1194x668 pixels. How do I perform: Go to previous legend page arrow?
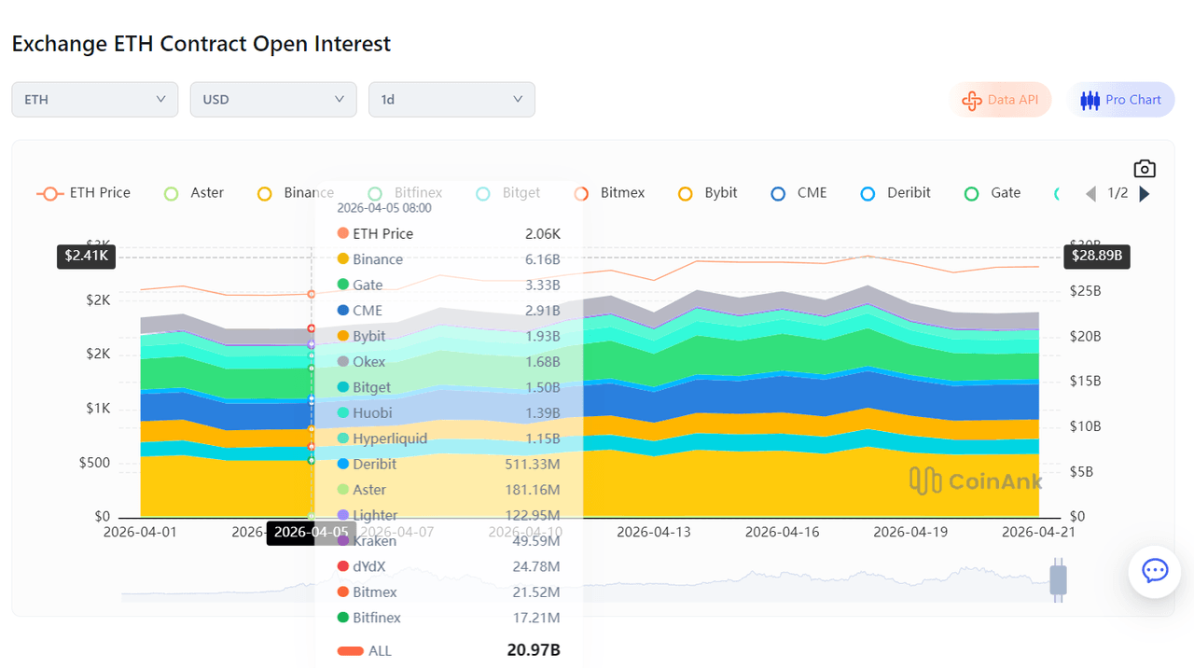[x=1090, y=194]
